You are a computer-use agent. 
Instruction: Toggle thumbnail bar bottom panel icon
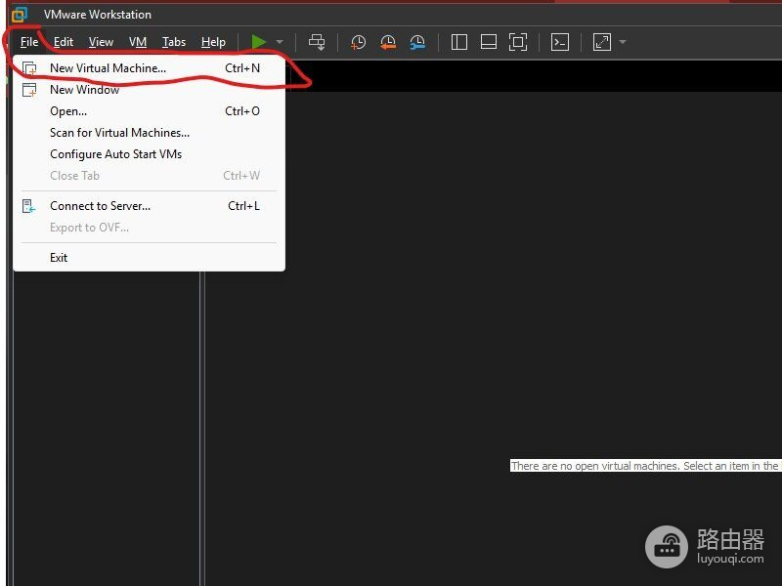pos(488,42)
